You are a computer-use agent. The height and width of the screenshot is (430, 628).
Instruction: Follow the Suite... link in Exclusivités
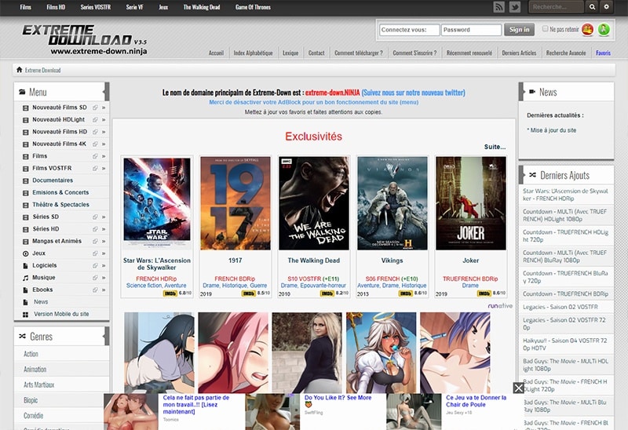click(495, 147)
